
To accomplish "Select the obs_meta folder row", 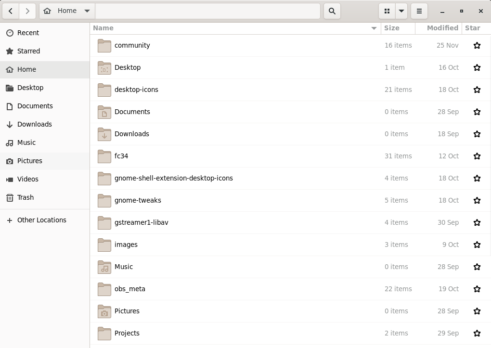I will [x=241, y=289].
